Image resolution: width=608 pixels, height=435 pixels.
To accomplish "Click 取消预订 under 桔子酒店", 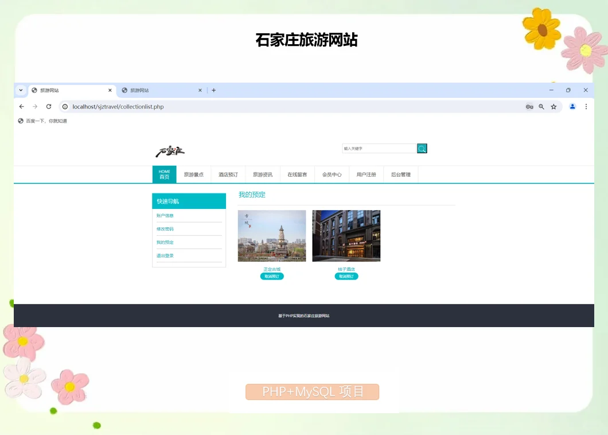I will click(346, 276).
